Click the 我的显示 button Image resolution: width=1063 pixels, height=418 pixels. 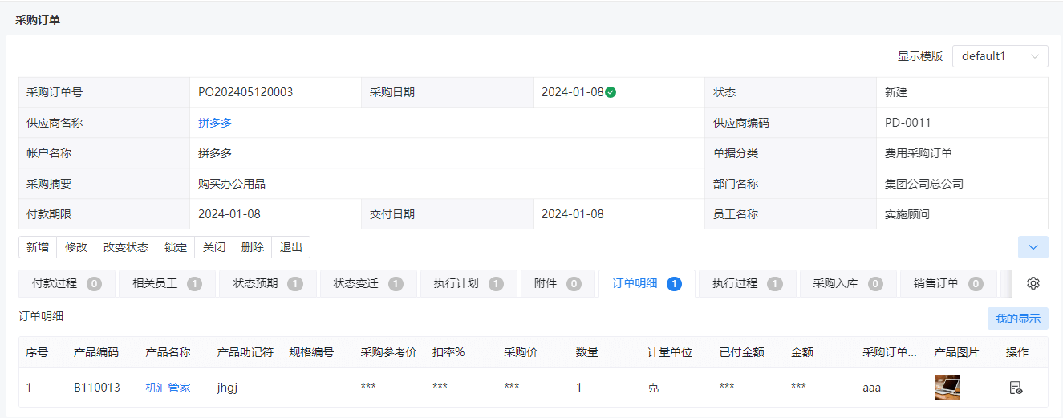tap(1017, 319)
